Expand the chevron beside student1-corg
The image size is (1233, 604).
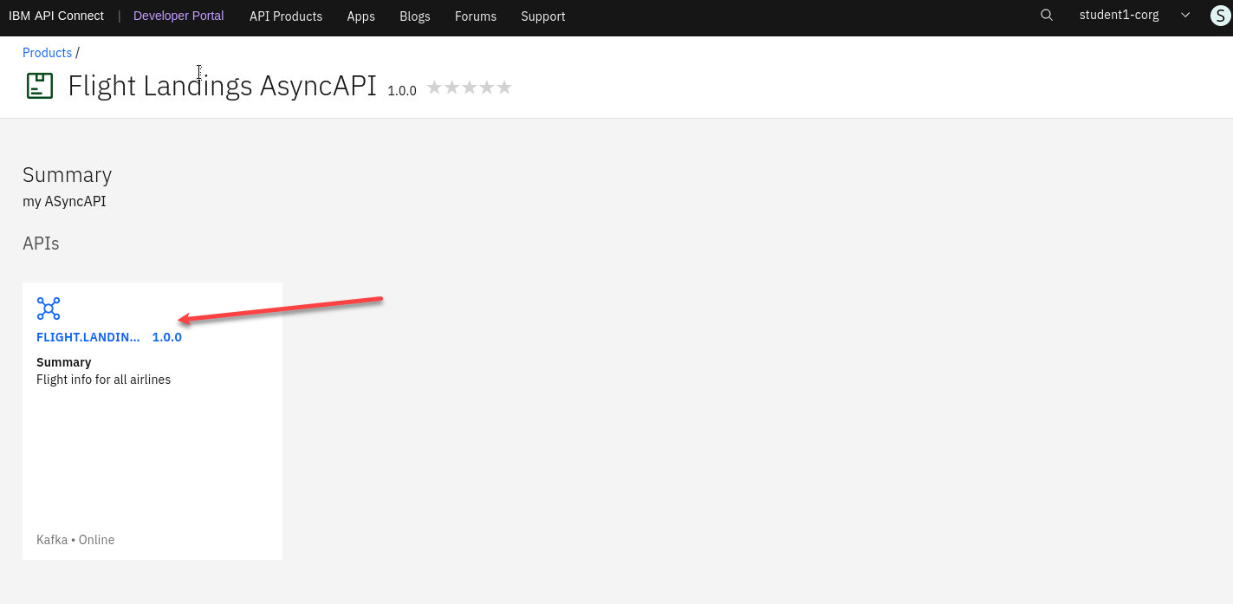[x=1185, y=16]
